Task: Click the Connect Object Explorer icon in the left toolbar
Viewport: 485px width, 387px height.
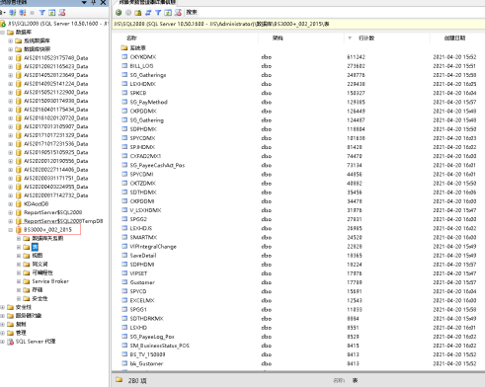Action: click(x=13, y=13)
